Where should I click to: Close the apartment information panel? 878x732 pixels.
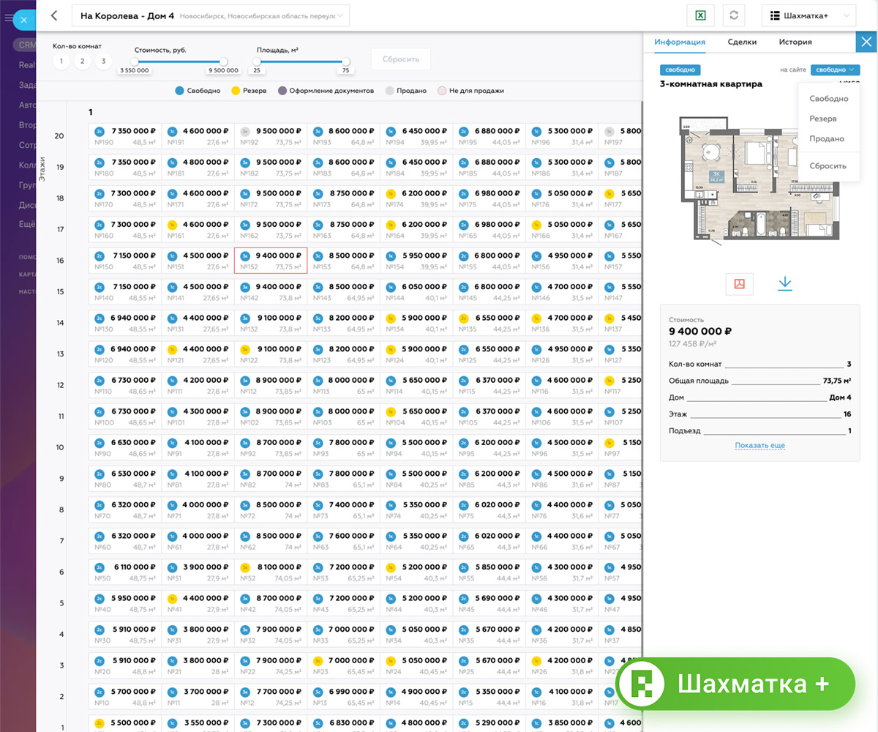[866, 42]
